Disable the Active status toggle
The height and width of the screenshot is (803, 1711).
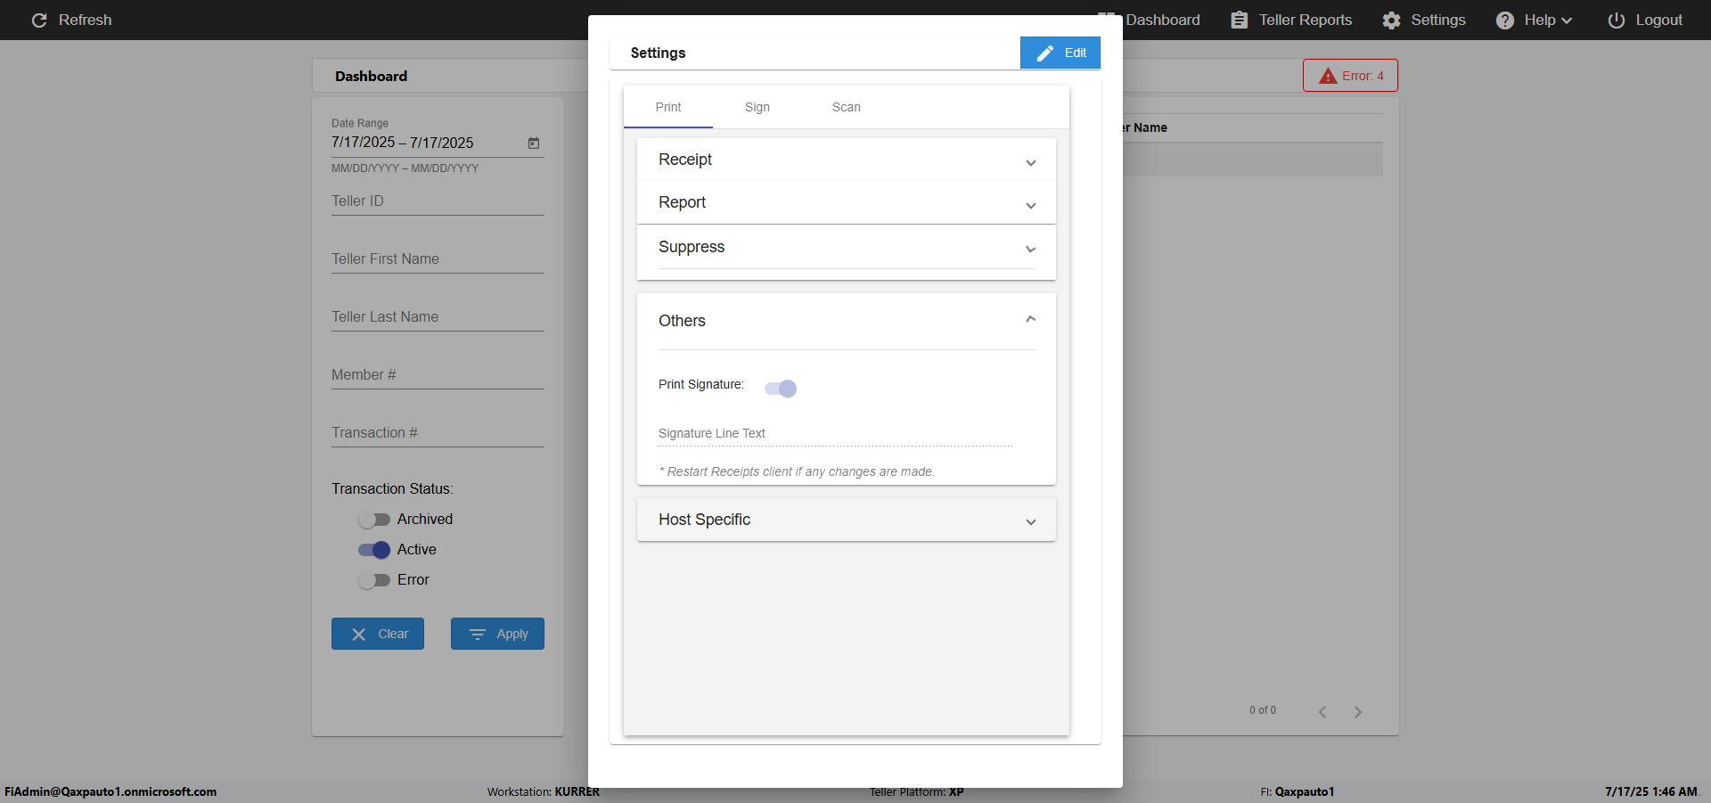373,550
